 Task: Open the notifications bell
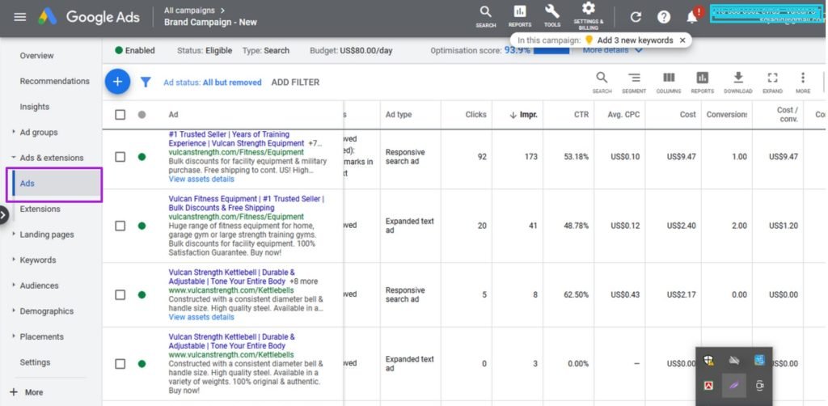(x=692, y=17)
